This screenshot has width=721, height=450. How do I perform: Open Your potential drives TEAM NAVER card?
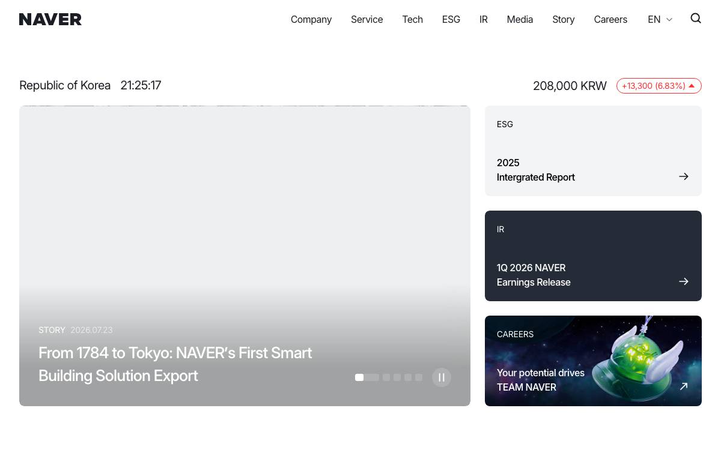coord(593,361)
